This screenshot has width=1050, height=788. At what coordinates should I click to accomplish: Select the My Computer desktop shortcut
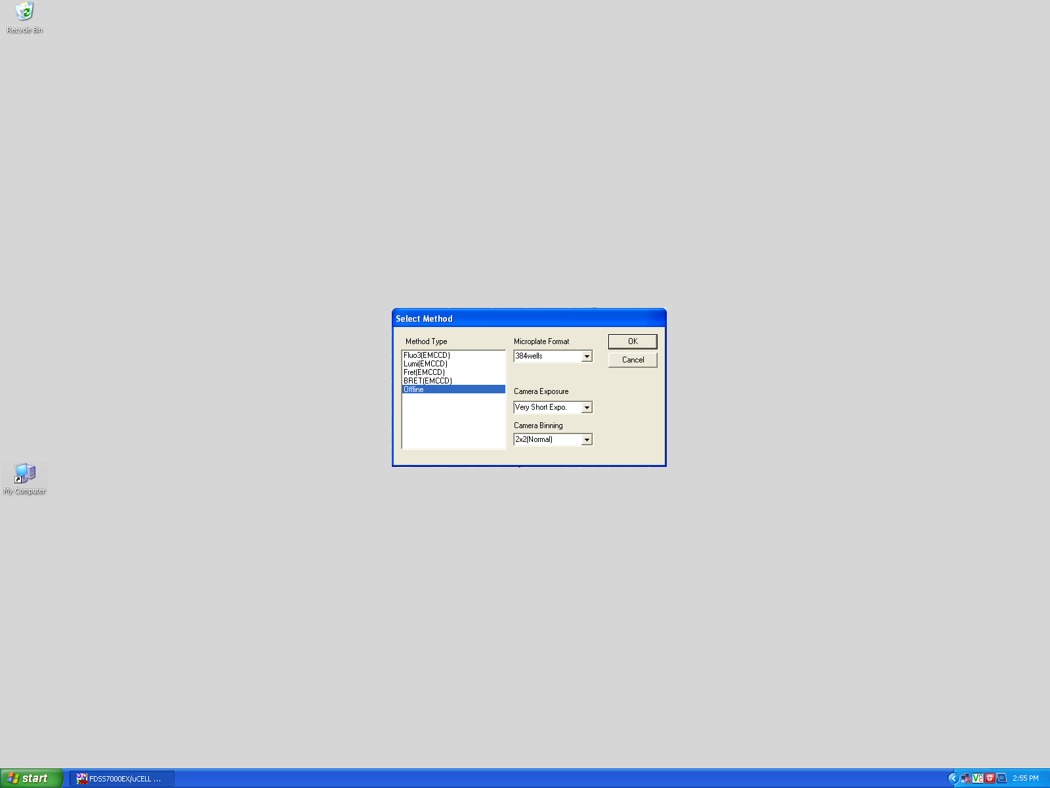coord(24,478)
